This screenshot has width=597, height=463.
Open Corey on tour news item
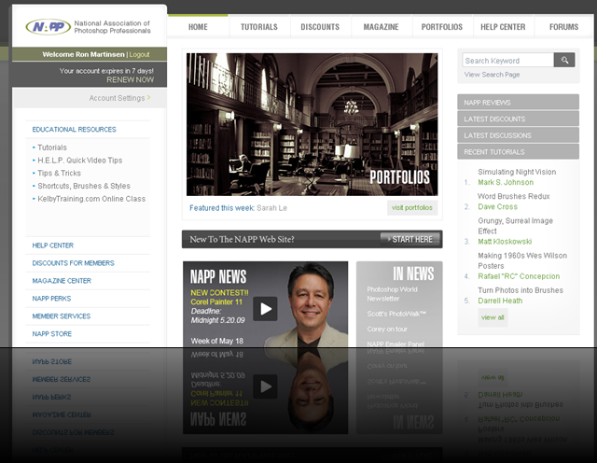point(387,329)
